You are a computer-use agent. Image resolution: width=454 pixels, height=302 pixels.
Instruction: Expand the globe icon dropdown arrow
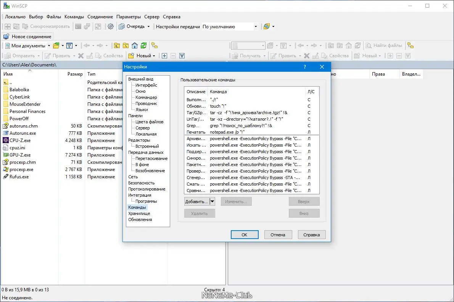[273, 27]
